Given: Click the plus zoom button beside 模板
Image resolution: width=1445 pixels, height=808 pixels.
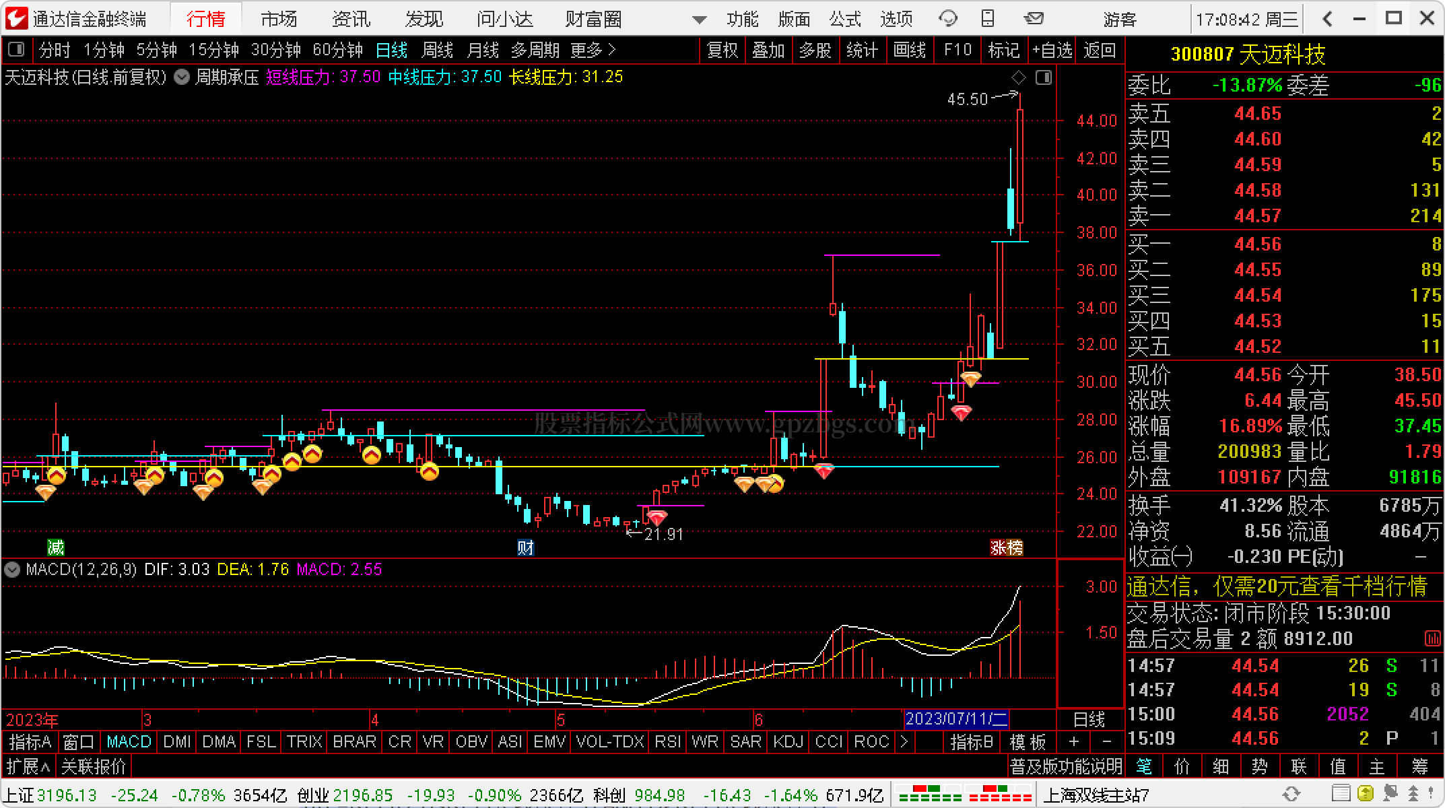Looking at the screenshot, I should (1073, 742).
